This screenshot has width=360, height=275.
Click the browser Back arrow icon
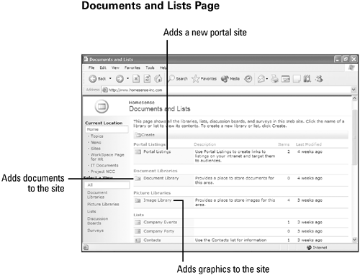(x=92, y=78)
